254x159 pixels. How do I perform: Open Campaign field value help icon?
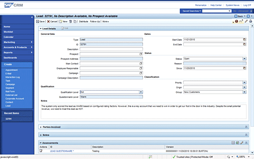pos(141,73)
